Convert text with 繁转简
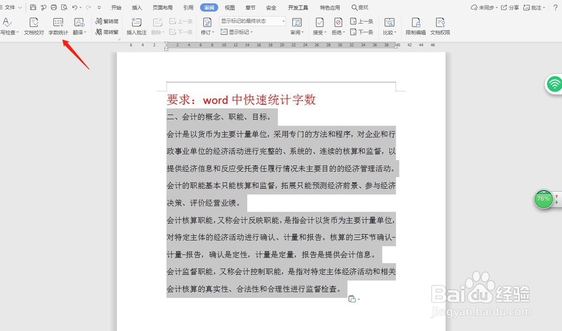 pos(107,21)
